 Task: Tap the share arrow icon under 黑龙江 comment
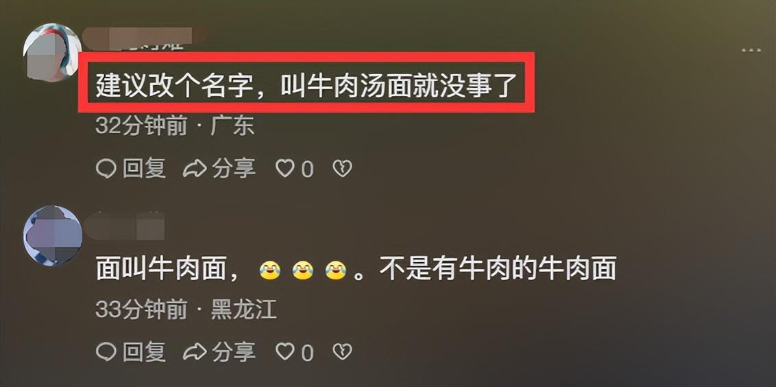click(194, 352)
